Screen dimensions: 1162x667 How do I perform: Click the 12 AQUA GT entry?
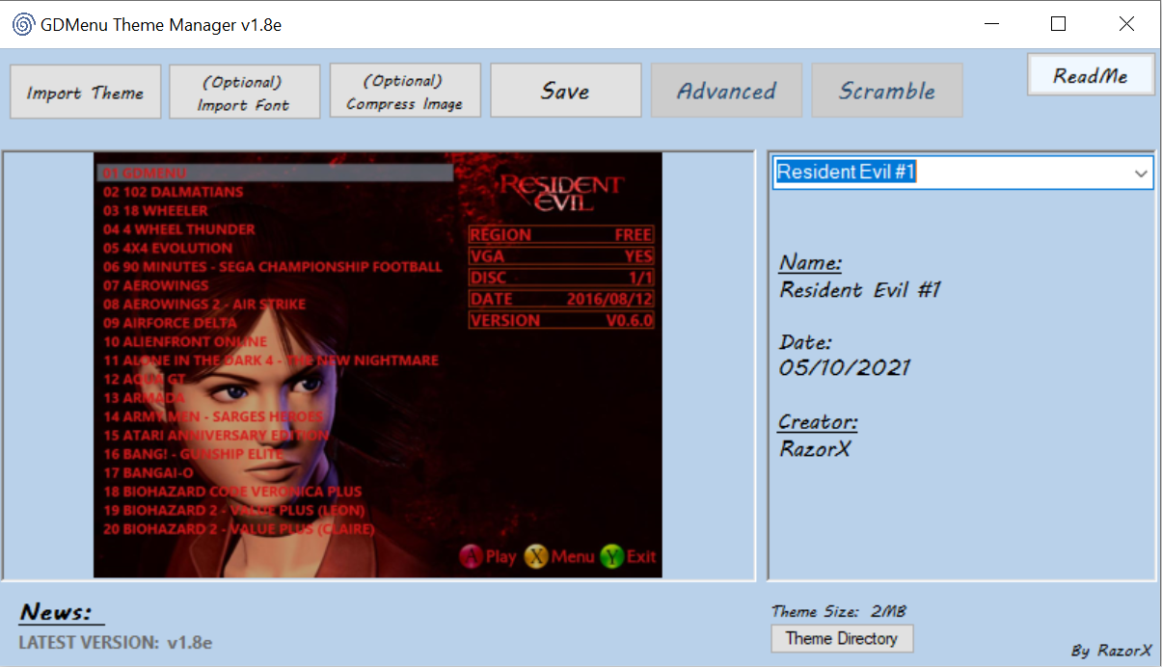[145, 379]
